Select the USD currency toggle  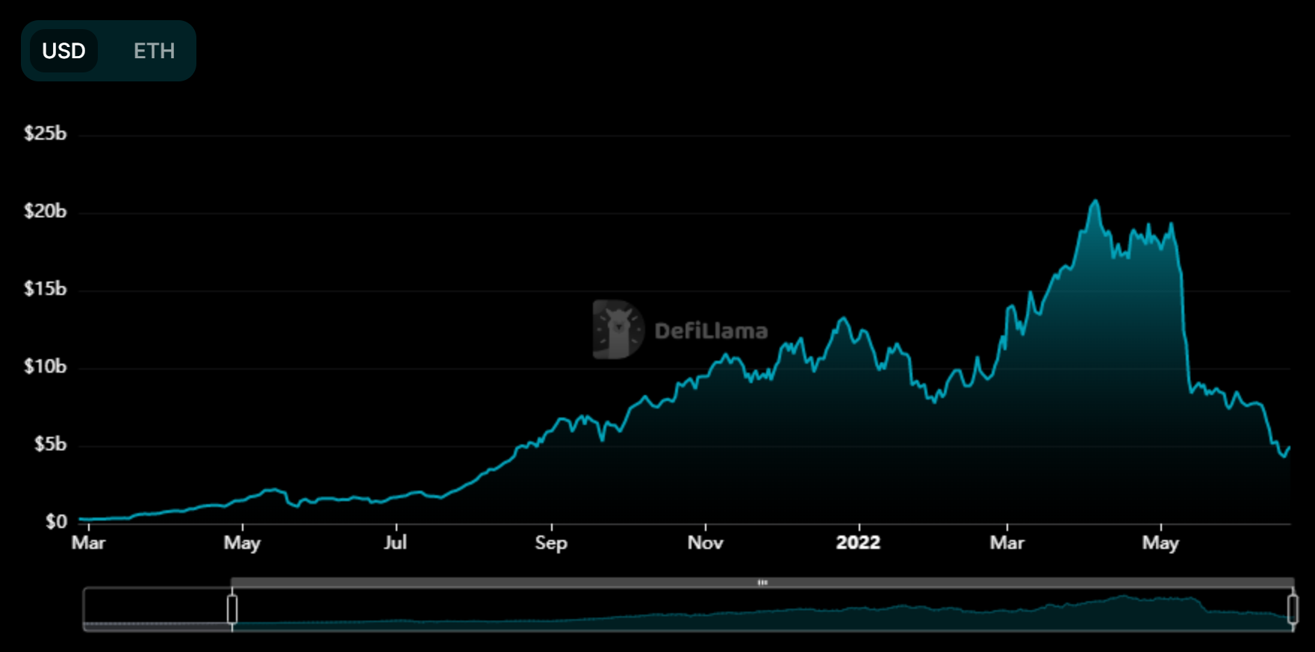click(x=64, y=51)
